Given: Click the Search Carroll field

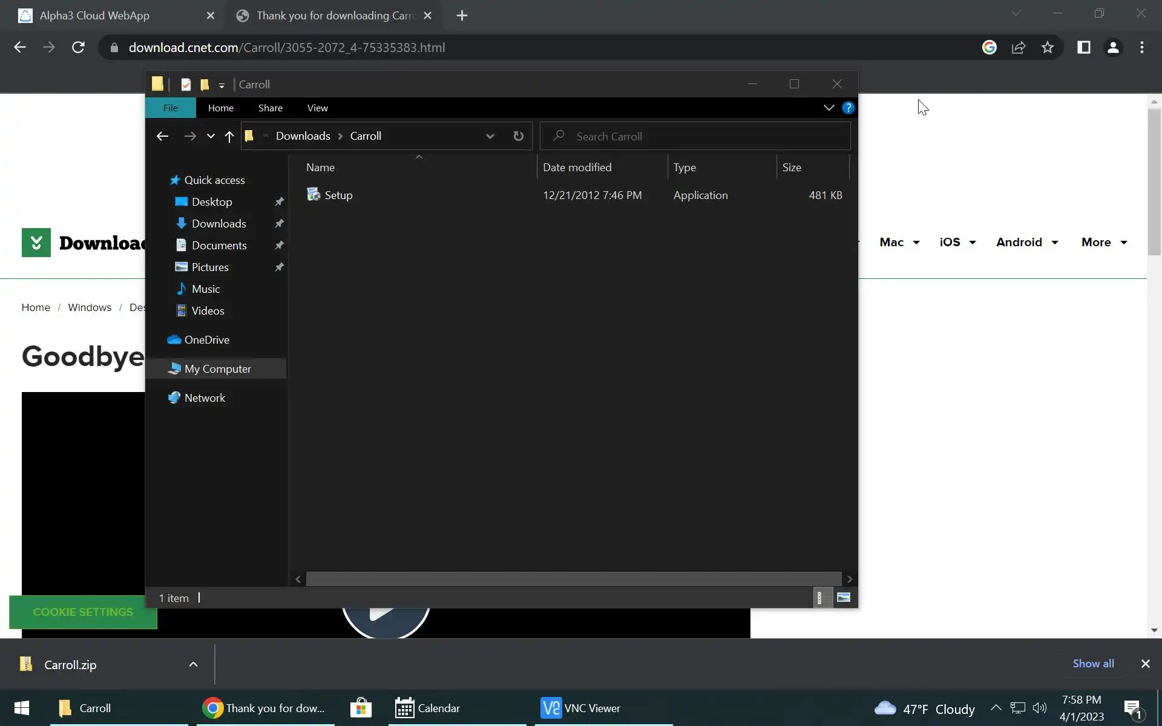Looking at the screenshot, I should click(x=696, y=136).
